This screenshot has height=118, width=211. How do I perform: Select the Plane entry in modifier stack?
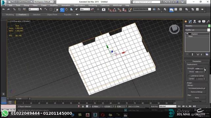pyautogui.click(x=191, y=36)
